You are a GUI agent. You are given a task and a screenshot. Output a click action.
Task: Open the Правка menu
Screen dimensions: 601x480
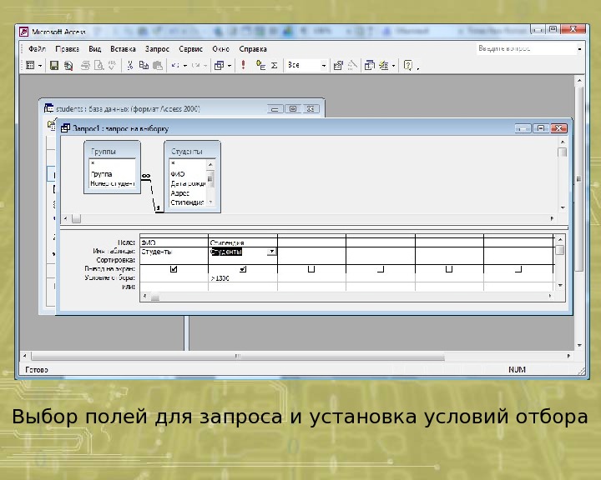pos(67,49)
